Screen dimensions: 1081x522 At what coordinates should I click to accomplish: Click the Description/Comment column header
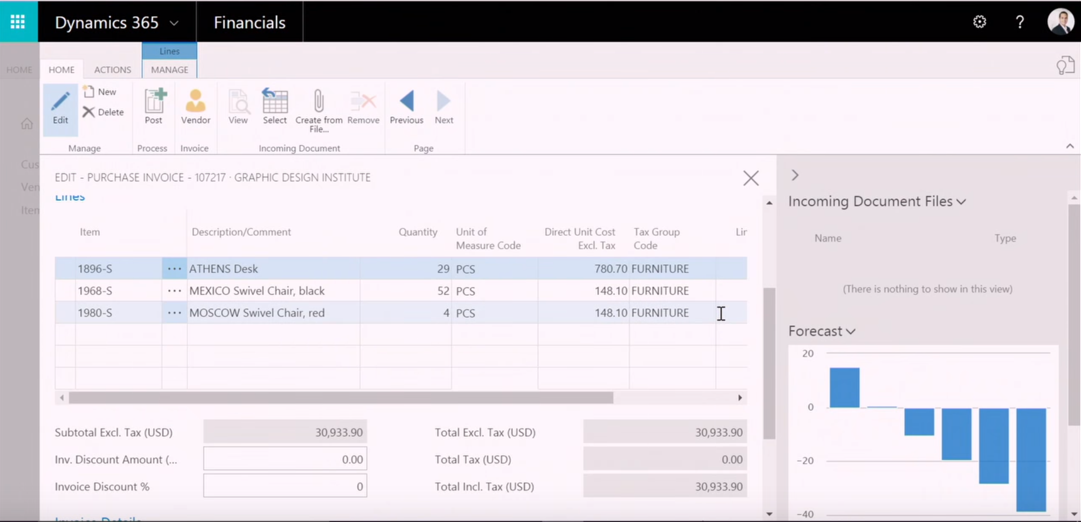[241, 232]
